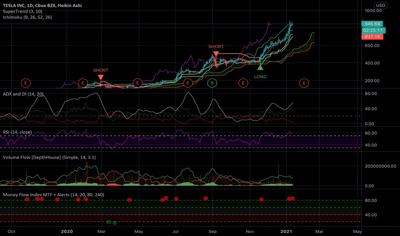Image resolution: width=400 pixels, height=236 pixels.
Task: Click the 600.00 price axis label
Action: tap(372, 45)
